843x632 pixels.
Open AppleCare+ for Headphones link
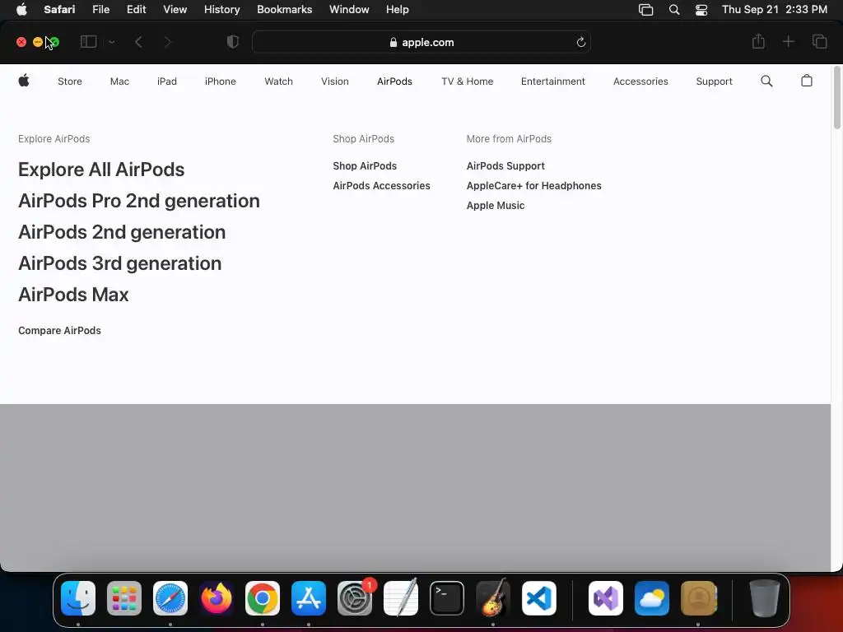tap(533, 185)
